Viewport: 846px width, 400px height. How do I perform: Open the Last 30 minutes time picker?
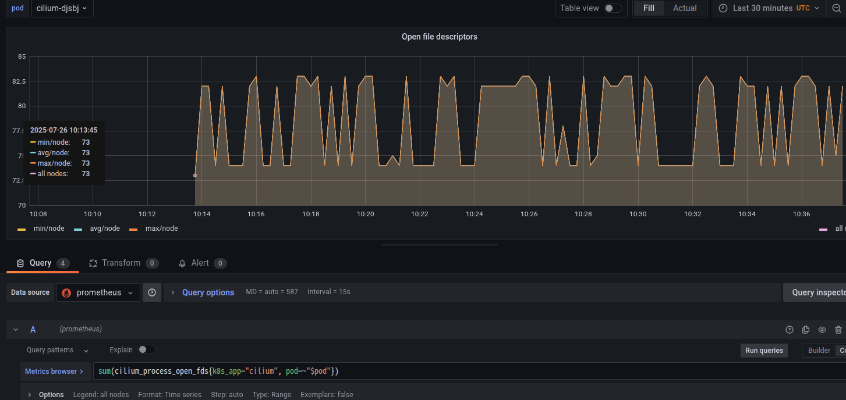point(769,8)
